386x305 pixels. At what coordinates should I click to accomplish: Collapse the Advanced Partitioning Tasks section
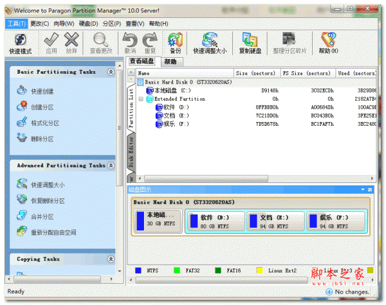click(x=111, y=166)
